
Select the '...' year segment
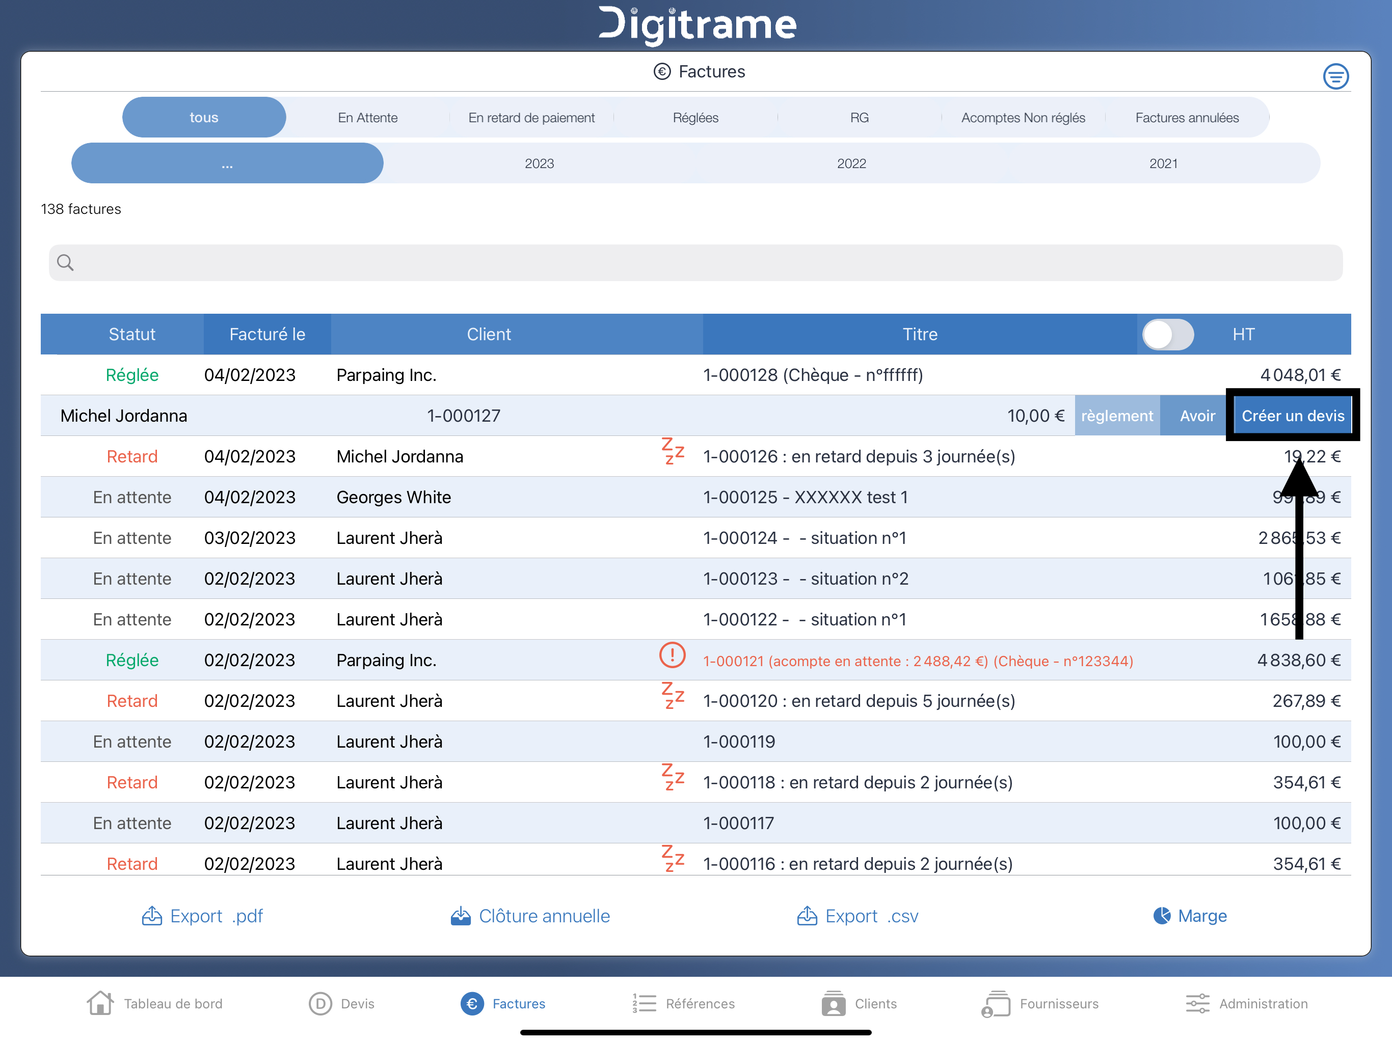click(x=227, y=163)
